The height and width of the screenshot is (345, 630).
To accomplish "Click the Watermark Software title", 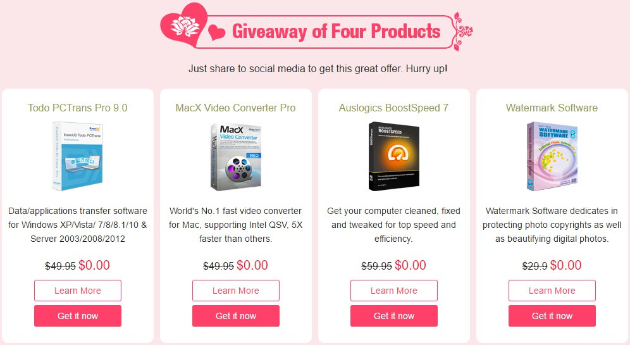I will (552, 108).
